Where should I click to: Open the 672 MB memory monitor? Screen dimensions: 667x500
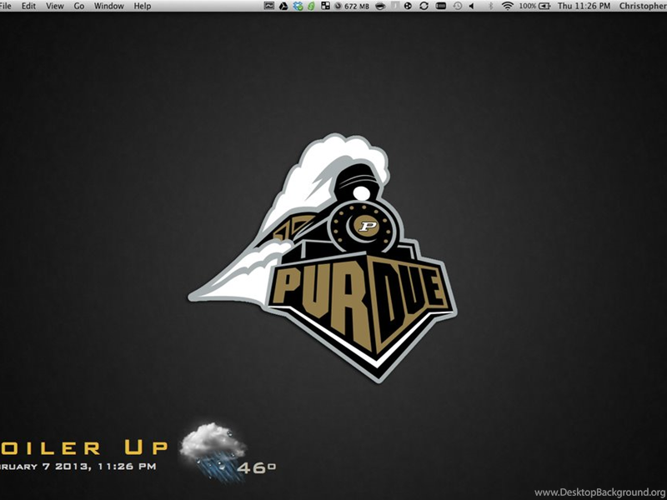352,6
